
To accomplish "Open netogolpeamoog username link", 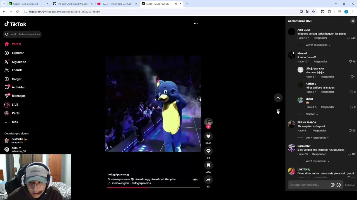I will pos(118,174).
